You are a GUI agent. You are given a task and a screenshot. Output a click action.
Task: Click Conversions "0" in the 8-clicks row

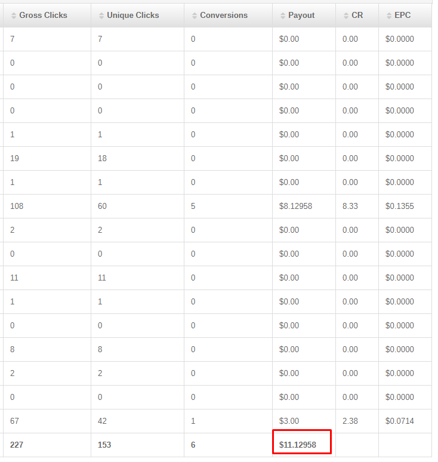point(193,349)
